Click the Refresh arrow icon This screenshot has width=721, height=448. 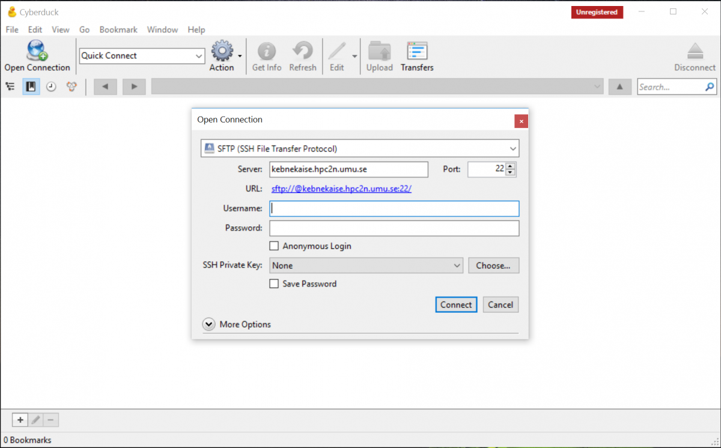tap(302, 52)
